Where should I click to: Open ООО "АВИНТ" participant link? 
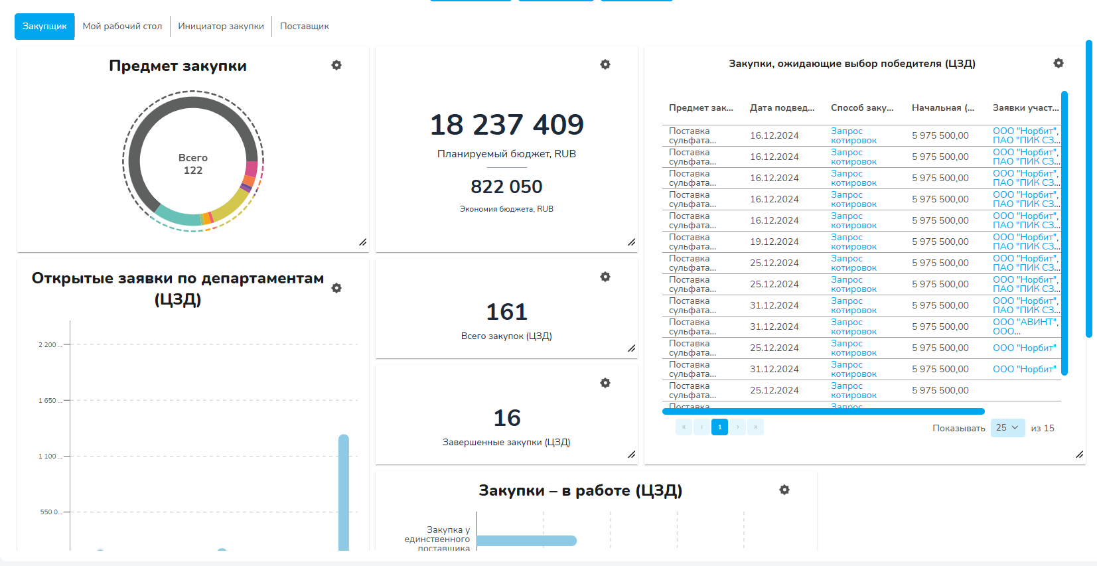pyautogui.click(x=1025, y=322)
